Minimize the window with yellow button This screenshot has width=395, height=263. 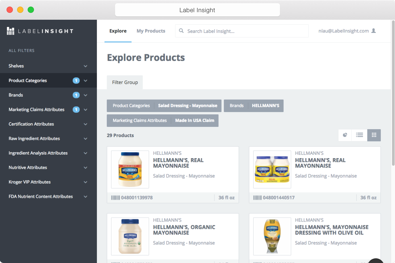coord(20,10)
